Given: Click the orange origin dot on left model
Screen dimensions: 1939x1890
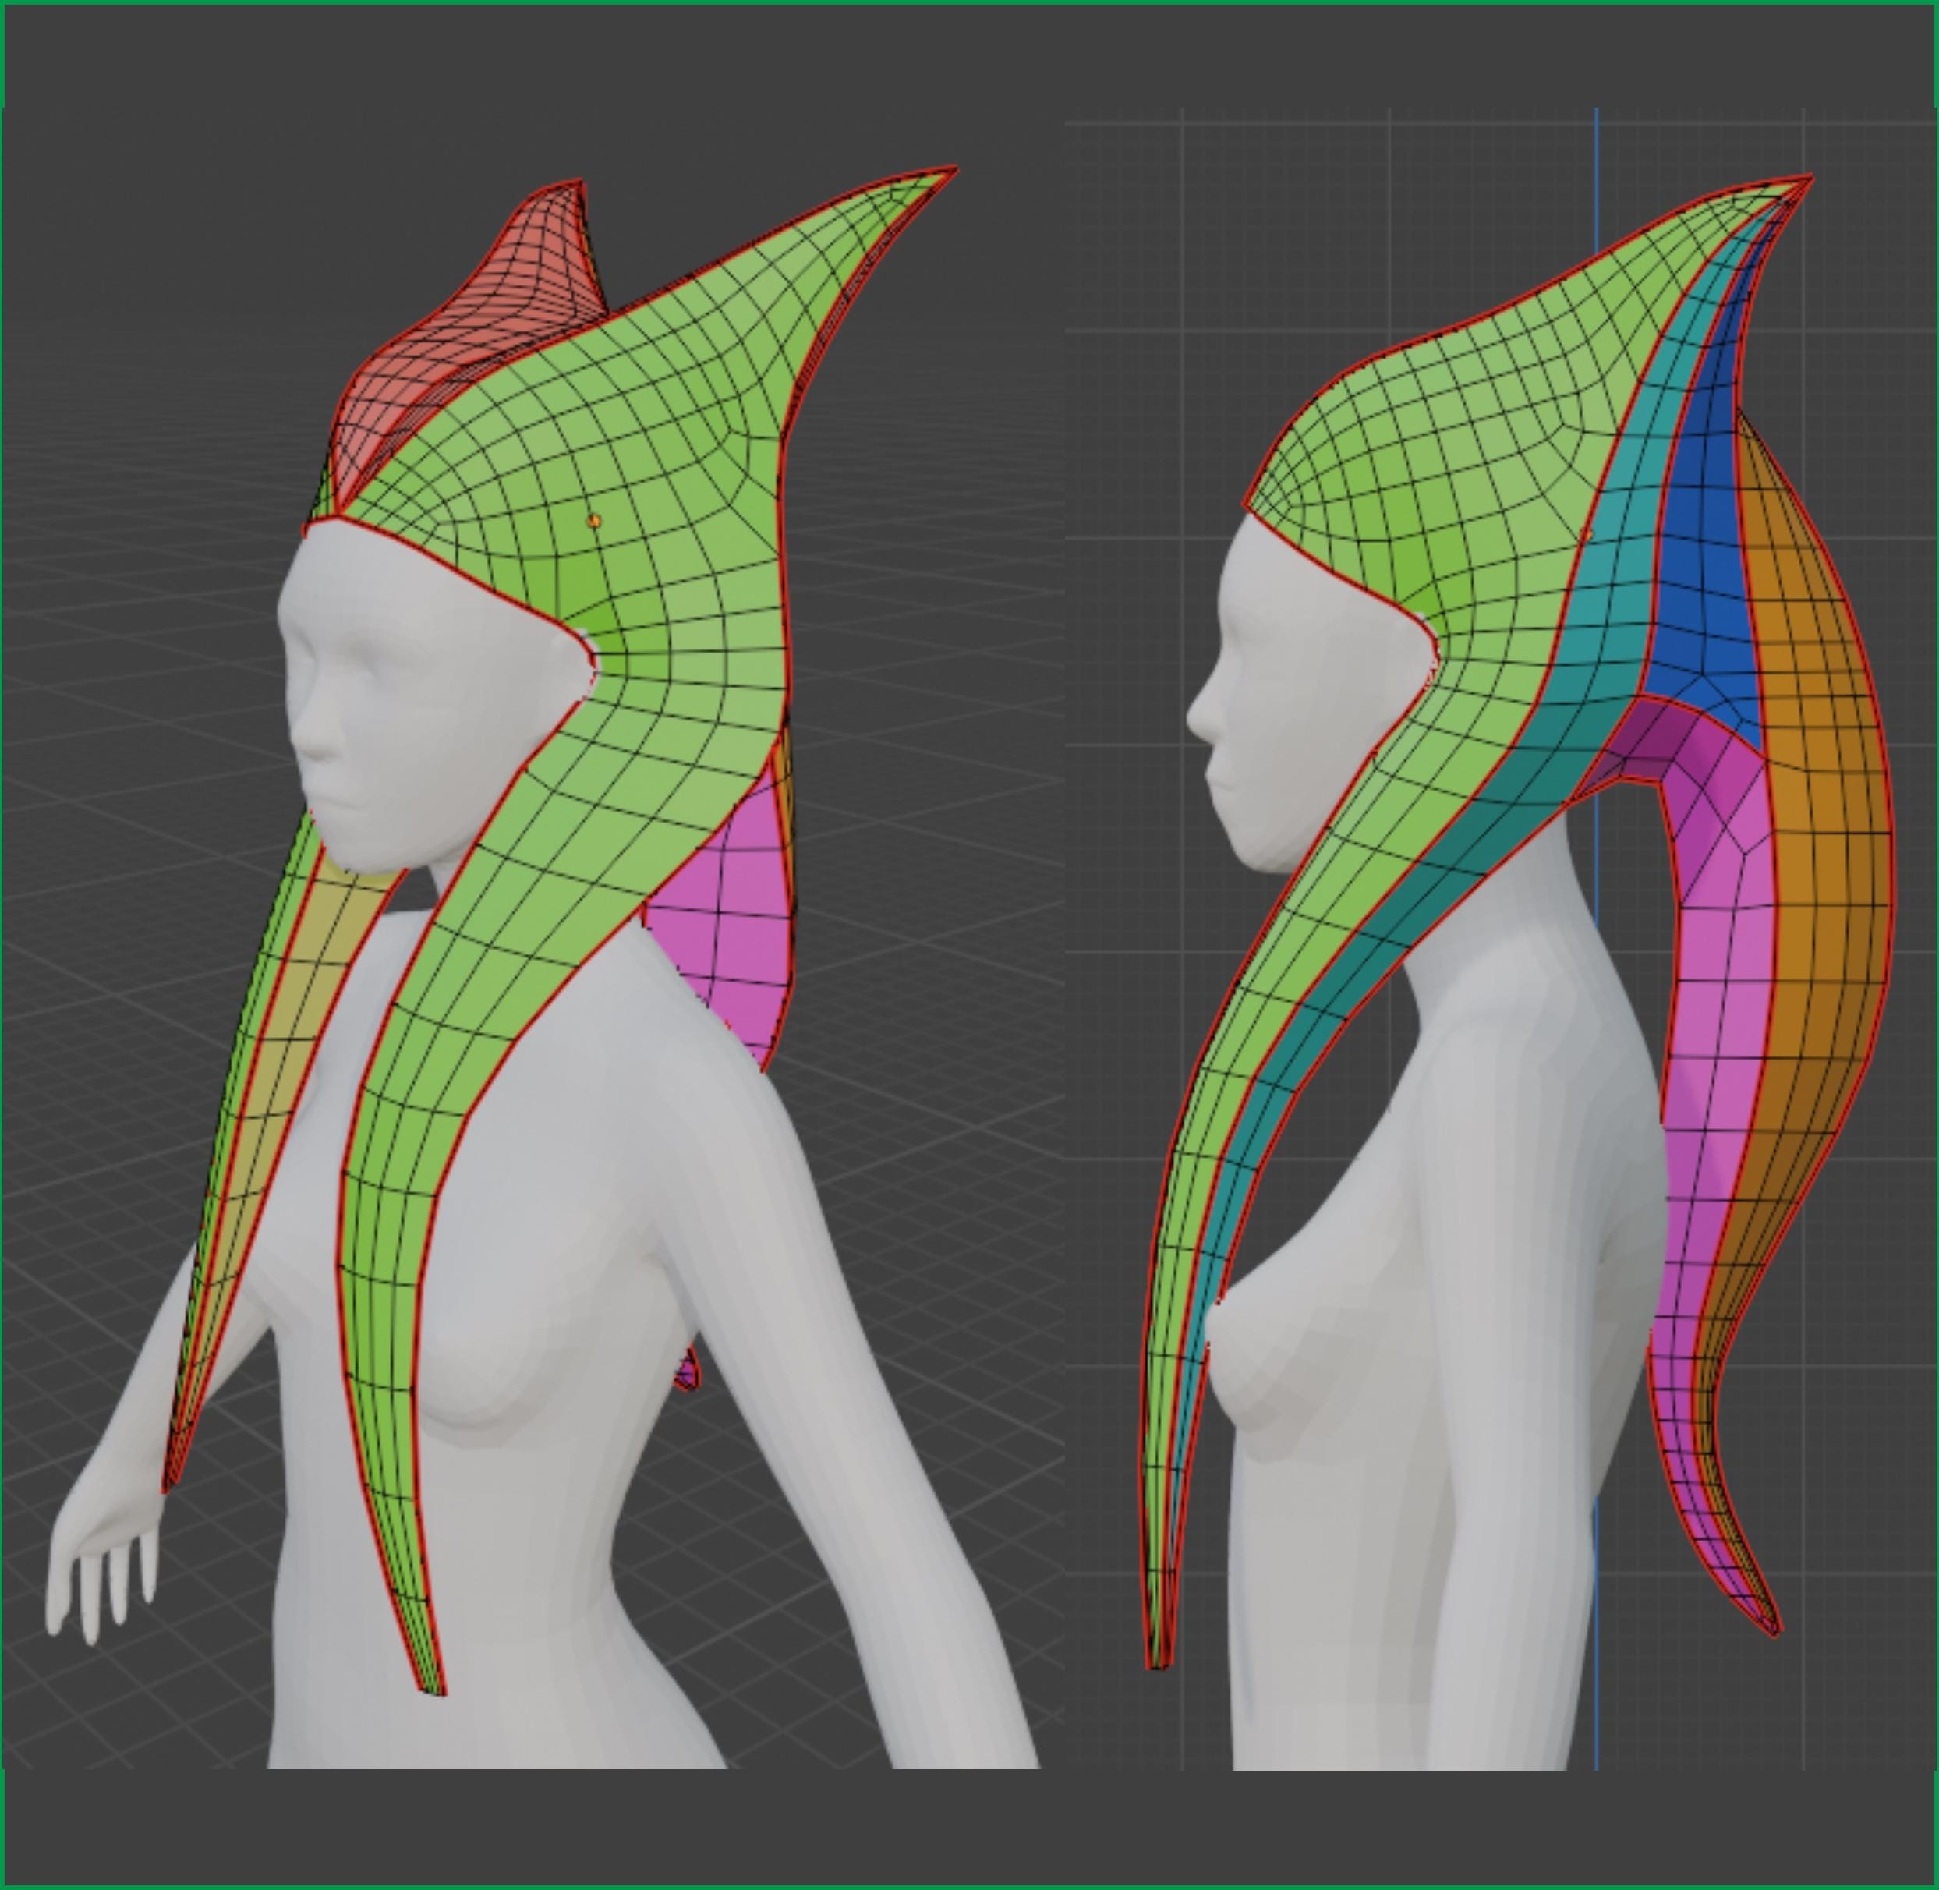Looking at the screenshot, I should pyautogui.click(x=594, y=520).
